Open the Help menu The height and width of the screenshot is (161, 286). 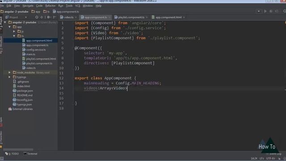[98, 6]
